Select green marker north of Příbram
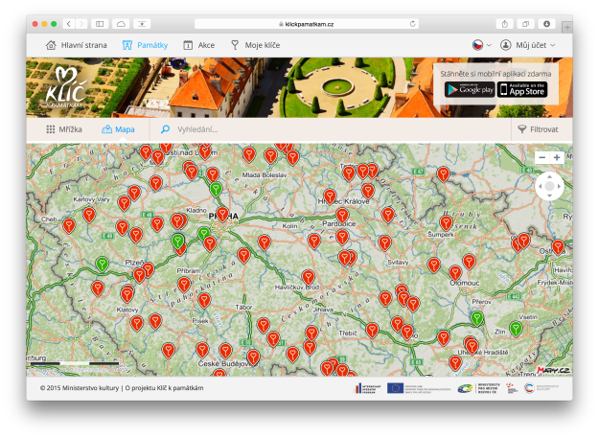Viewport: 599px width, 438px height. pyautogui.click(x=177, y=241)
